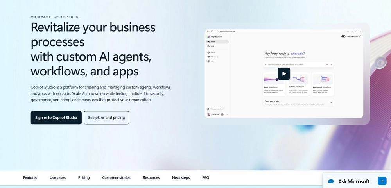Toggle New experience switch in video preview
Viewport: 391px width, 188px height.
(343, 36)
